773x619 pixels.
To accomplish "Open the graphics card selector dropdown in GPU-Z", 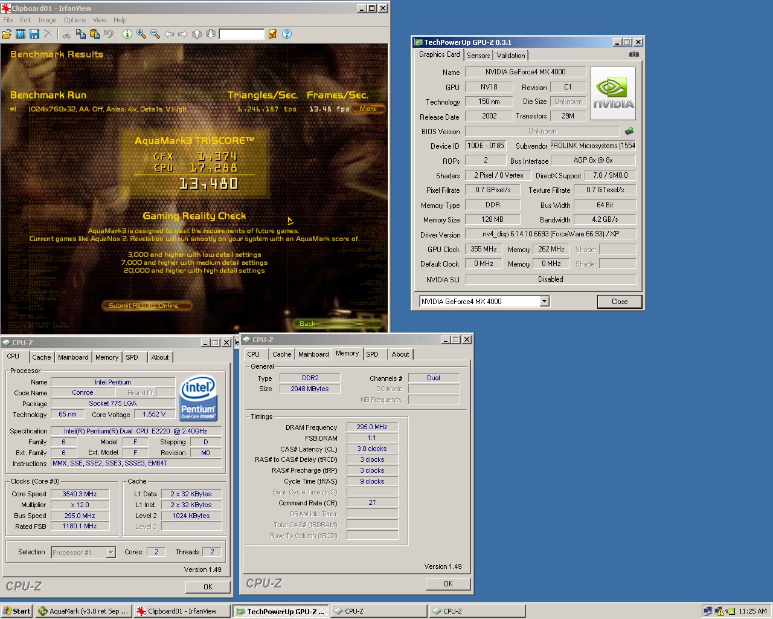I will coord(544,301).
